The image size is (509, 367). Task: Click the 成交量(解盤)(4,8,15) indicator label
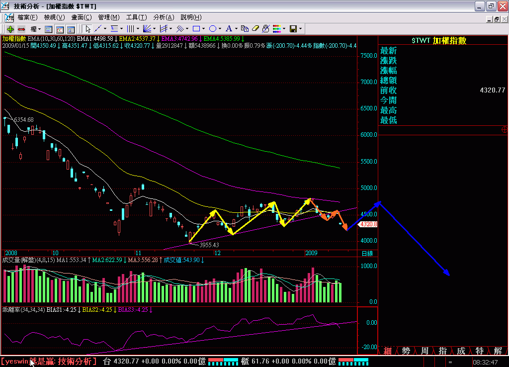click(28, 260)
